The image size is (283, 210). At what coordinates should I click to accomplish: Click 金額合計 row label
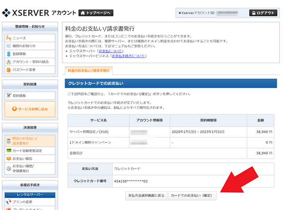[x=76, y=153]
